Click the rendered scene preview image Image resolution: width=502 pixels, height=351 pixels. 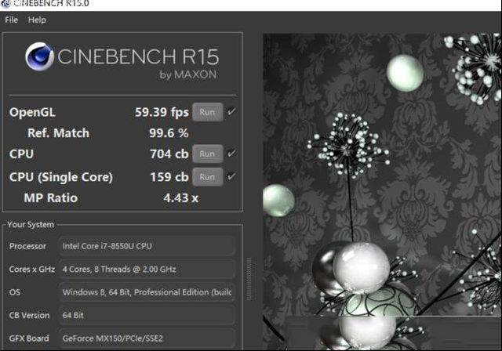pos(382,191)
